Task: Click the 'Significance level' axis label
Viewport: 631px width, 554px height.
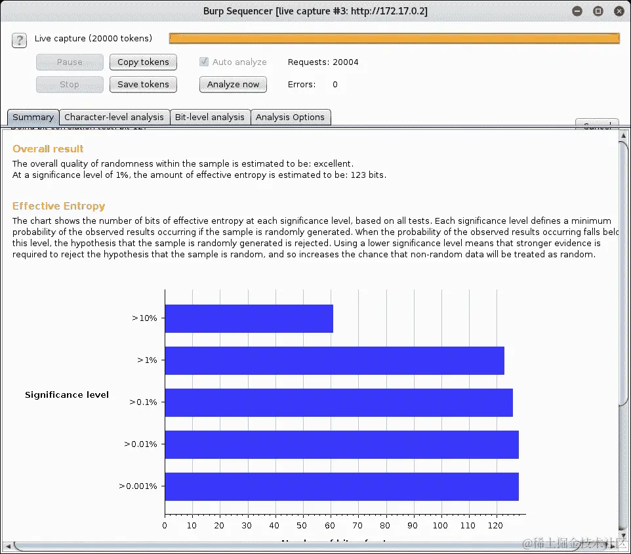Action: point(67,395)
